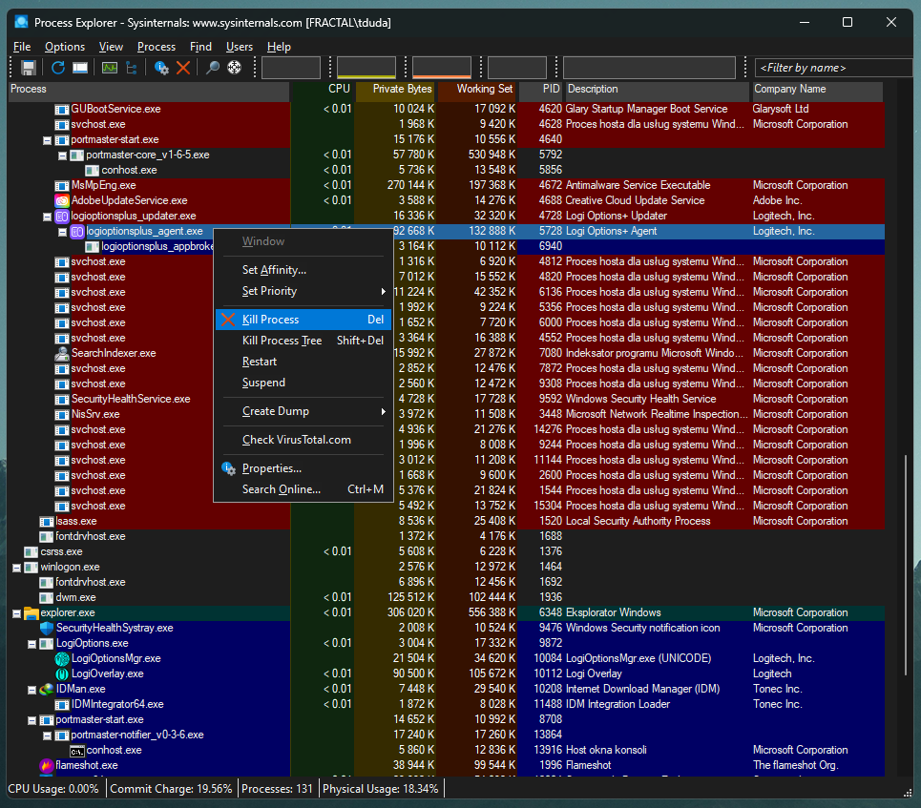Click the Properties gear icon in toolbar
Viewport: 921px width, 808px height.
pos(162,68)
